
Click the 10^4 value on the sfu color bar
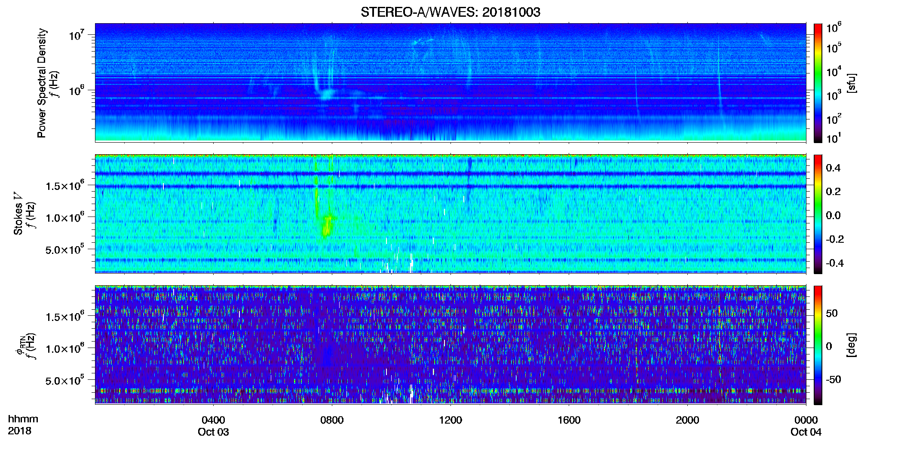click(x=834, y=71)
